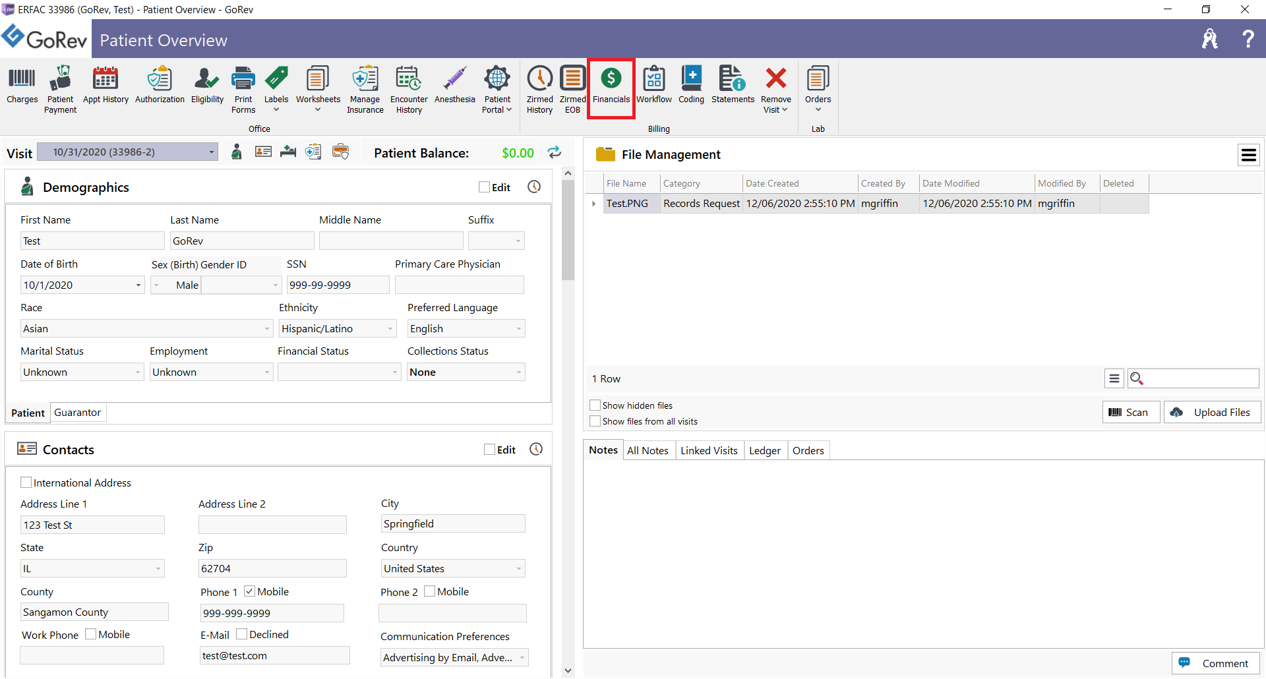The height and width of the screenshot is (679, 1266).
Task: Click the First Name field
Action: tap(92, 241)
